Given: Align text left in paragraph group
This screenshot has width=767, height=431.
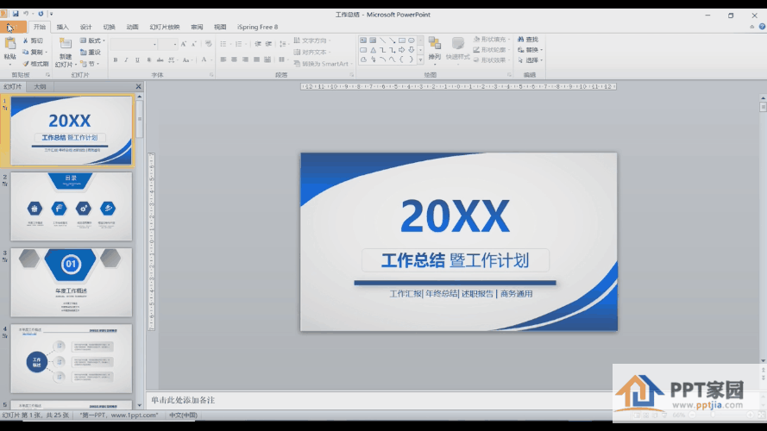Looking at the screenshot, I should point(223,59).
